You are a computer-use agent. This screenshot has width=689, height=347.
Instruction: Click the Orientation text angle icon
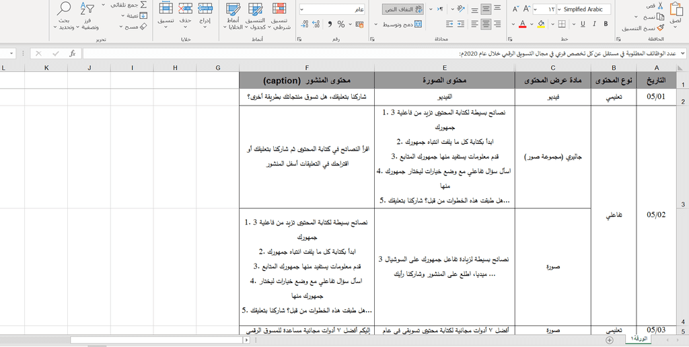click(x=461, y=9)
